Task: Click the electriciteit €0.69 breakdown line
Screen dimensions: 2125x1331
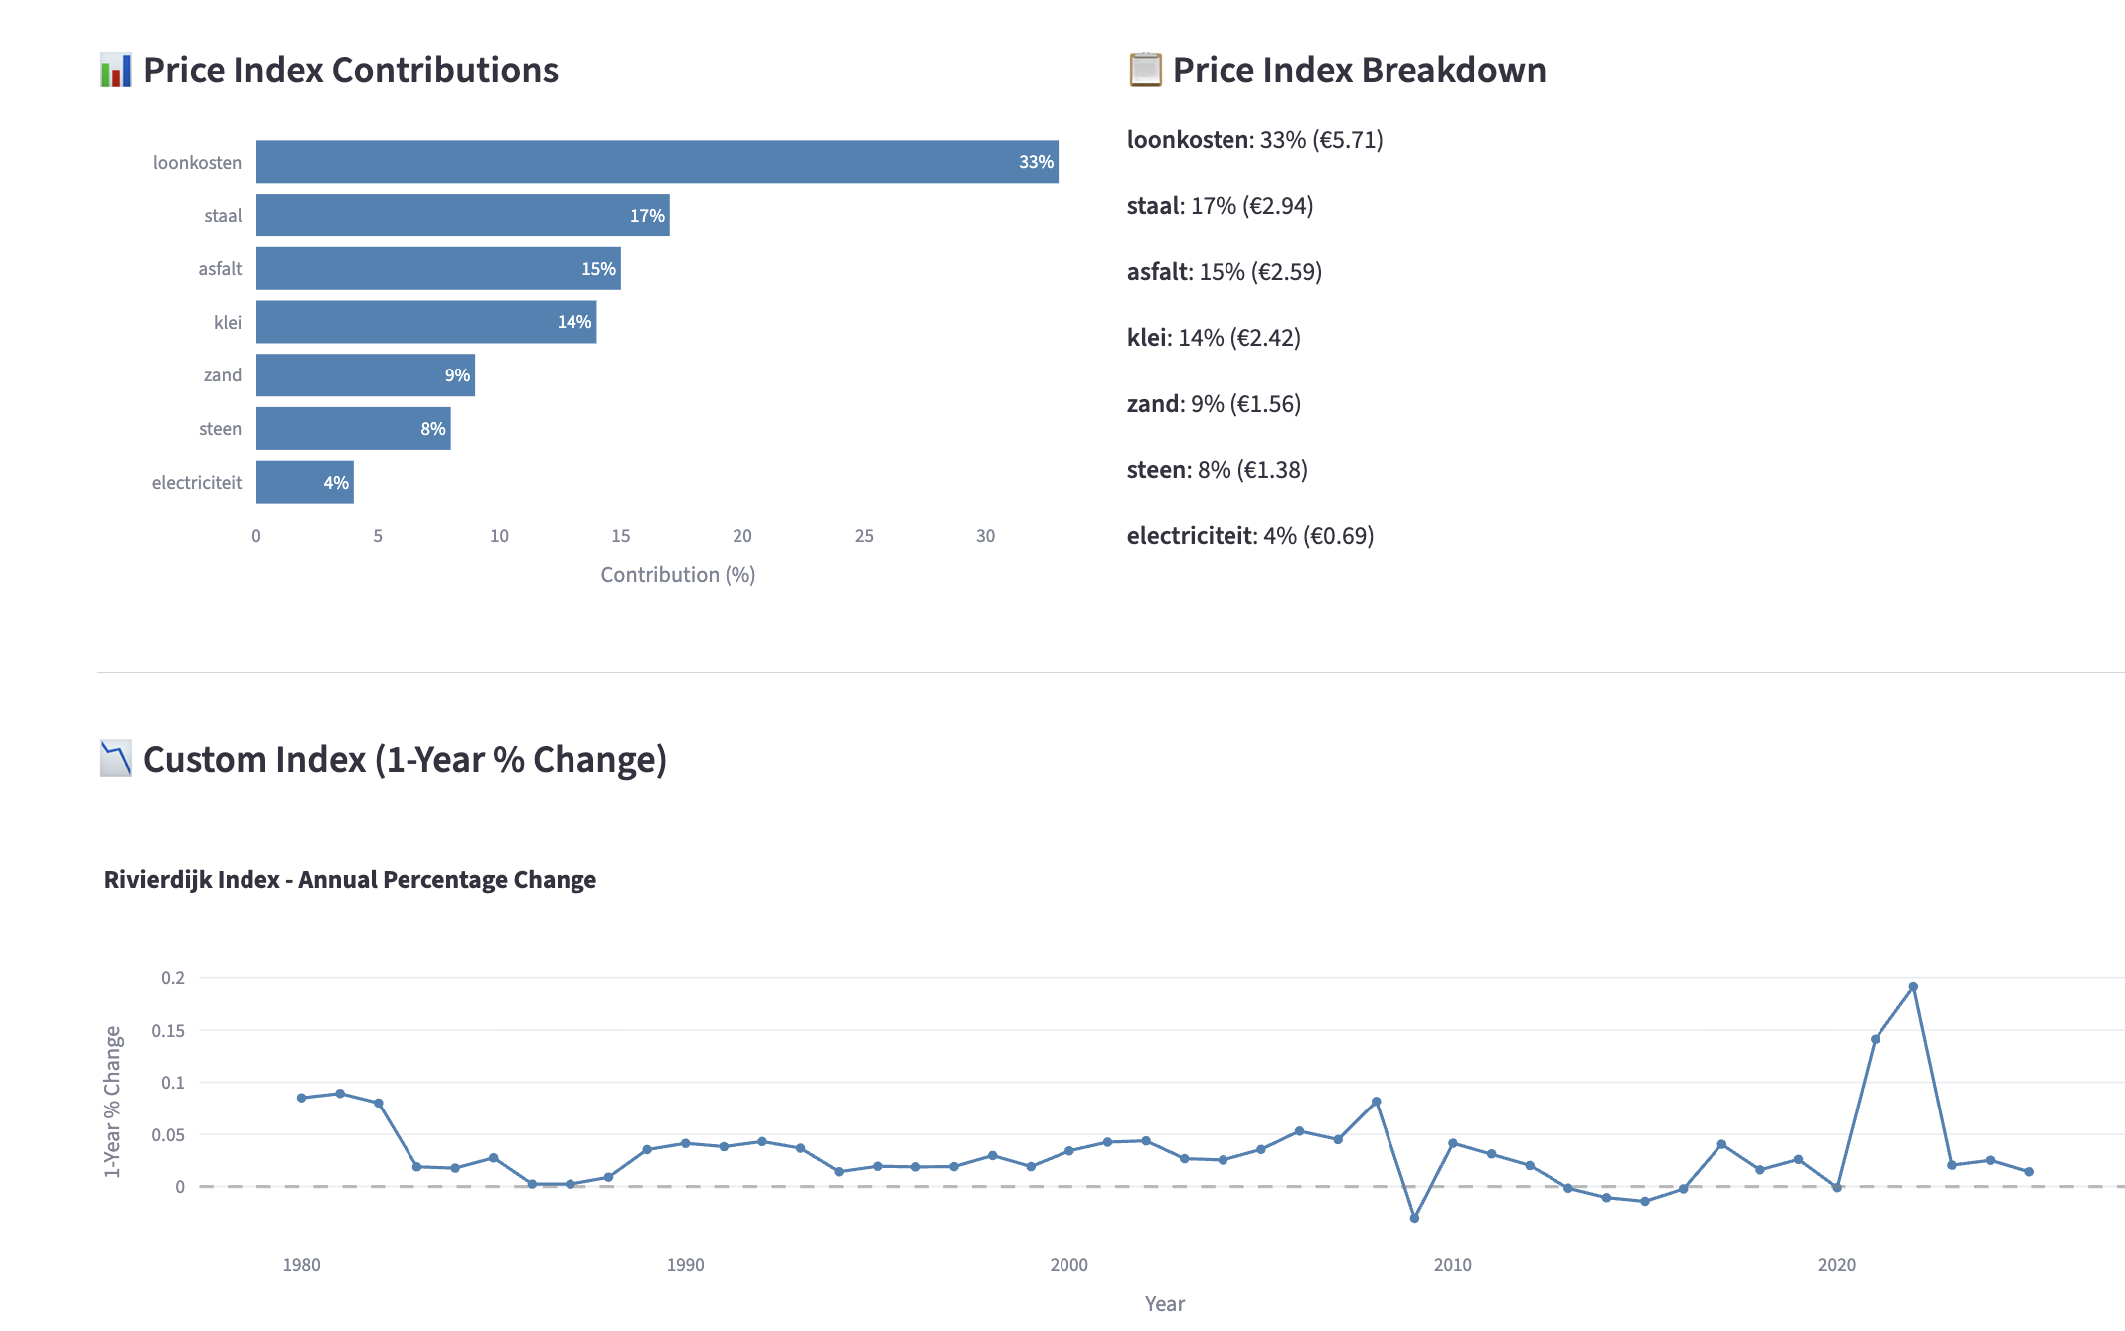Action: pos(1249,536)
